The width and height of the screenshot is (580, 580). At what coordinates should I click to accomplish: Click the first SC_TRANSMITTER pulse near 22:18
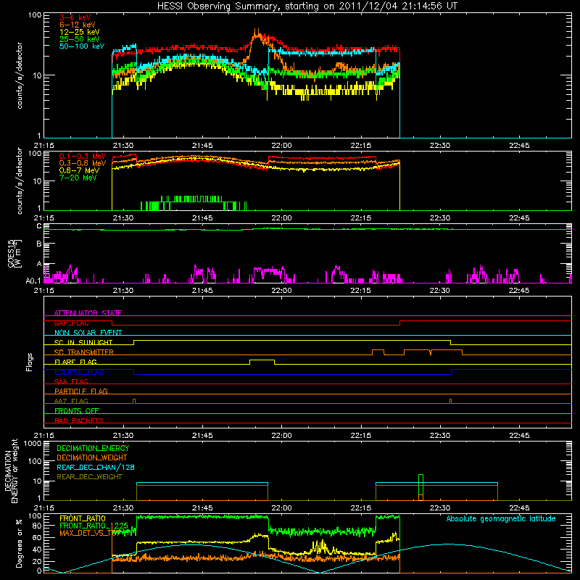[x=378, y=352]
